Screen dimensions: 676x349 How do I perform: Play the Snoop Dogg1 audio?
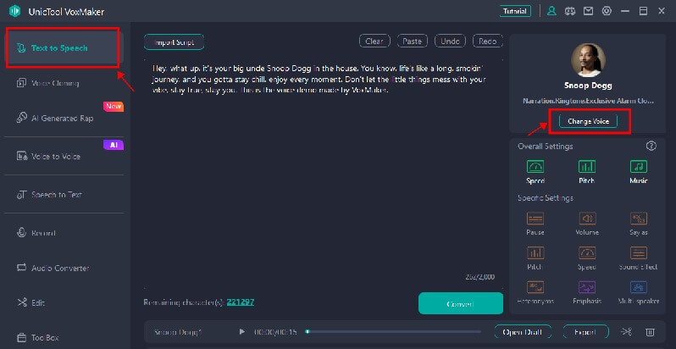click(242, 332)
